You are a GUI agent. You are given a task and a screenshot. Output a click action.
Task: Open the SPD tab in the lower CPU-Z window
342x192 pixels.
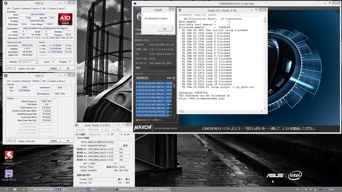coord(44,81)
